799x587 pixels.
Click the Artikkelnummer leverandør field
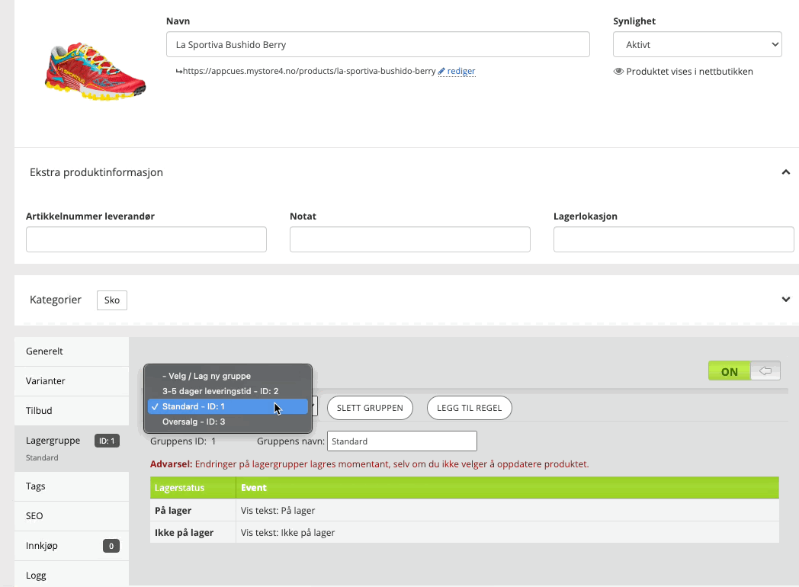tap(146, 239)
